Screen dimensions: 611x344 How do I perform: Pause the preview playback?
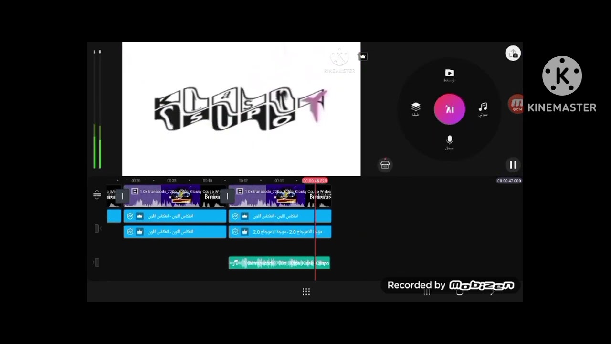tap(513, 165)
